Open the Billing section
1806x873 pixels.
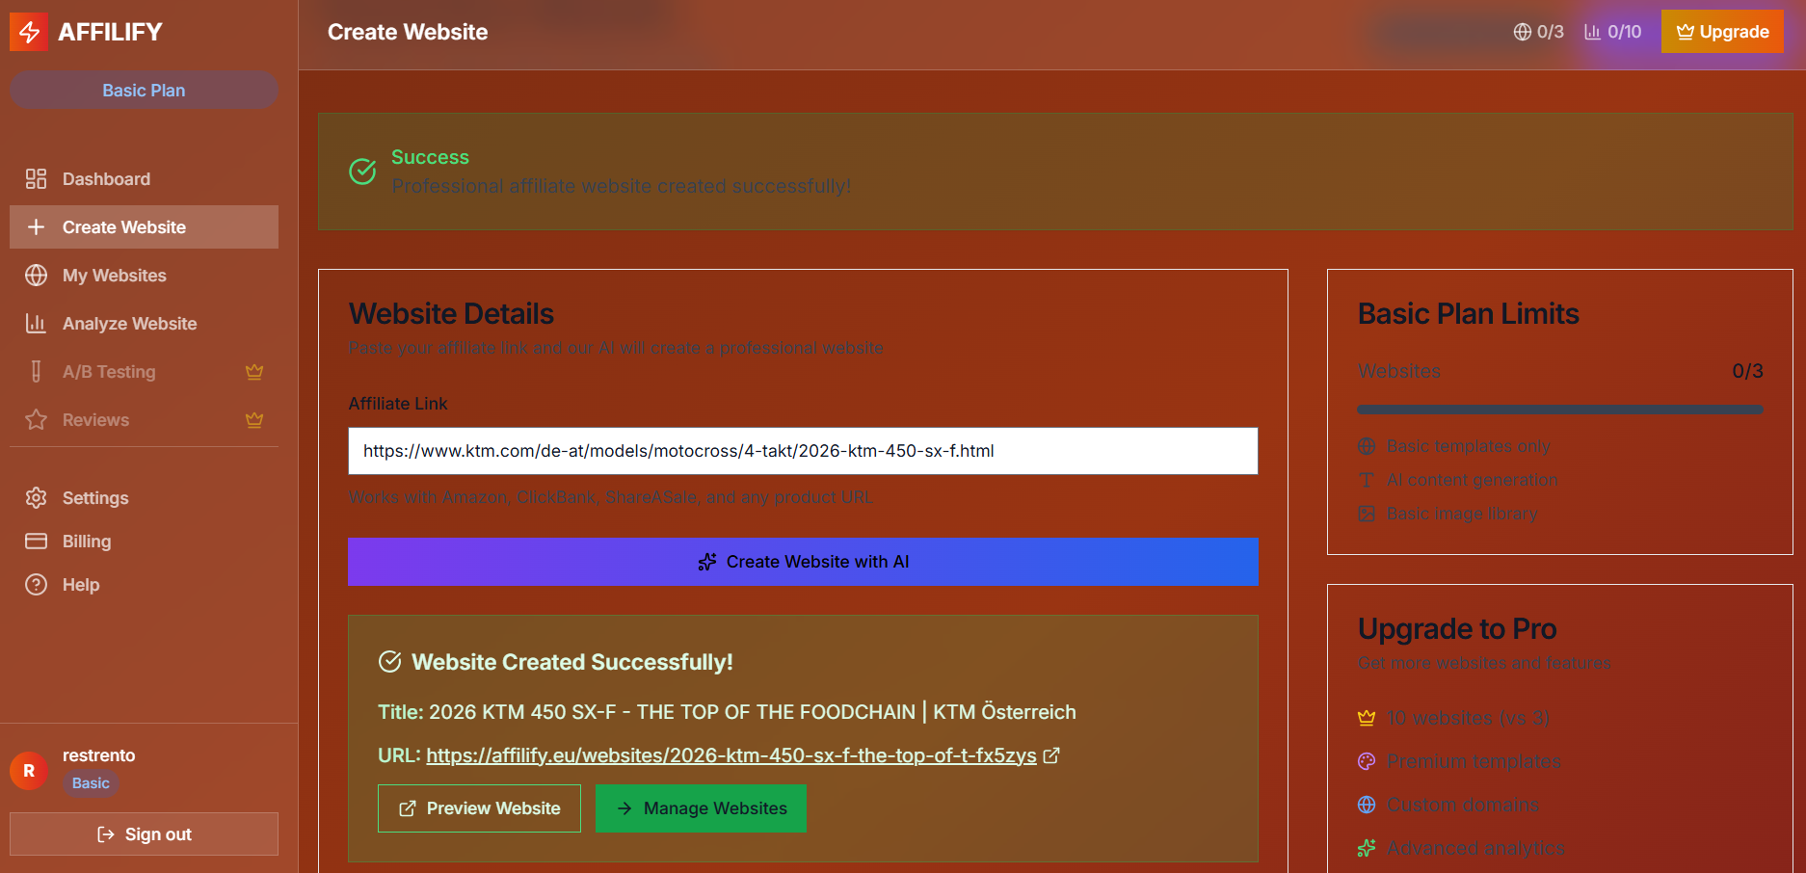pyautogui.click(x=86, y=542)
